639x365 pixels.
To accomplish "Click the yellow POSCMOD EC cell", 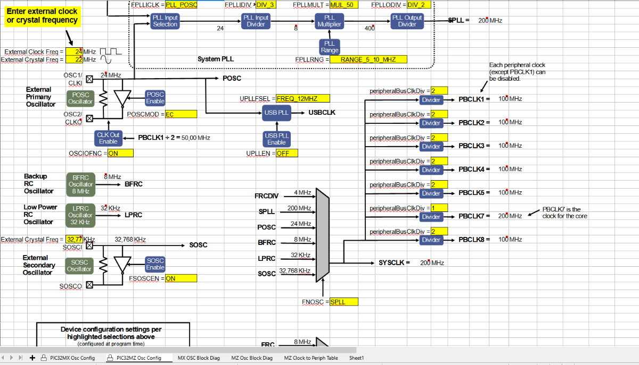I will [x=181, y=114].
